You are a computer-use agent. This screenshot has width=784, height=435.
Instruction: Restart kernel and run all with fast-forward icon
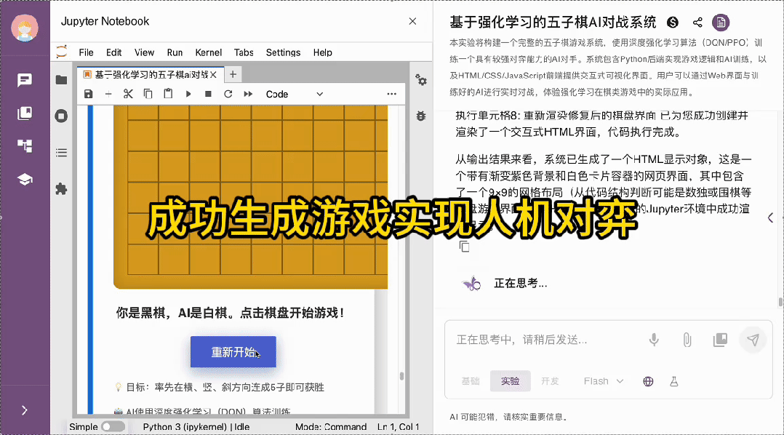[247, 94]
